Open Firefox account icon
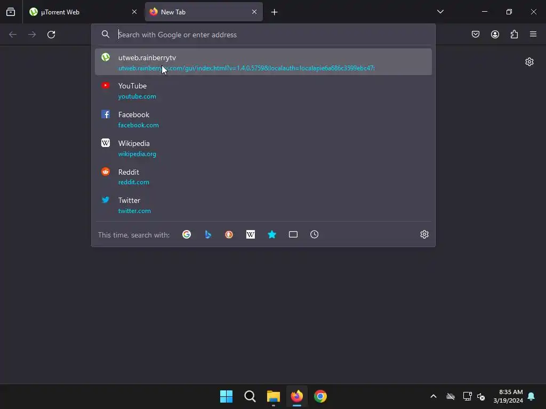546x409 pixels. click(x=495, y=34)
